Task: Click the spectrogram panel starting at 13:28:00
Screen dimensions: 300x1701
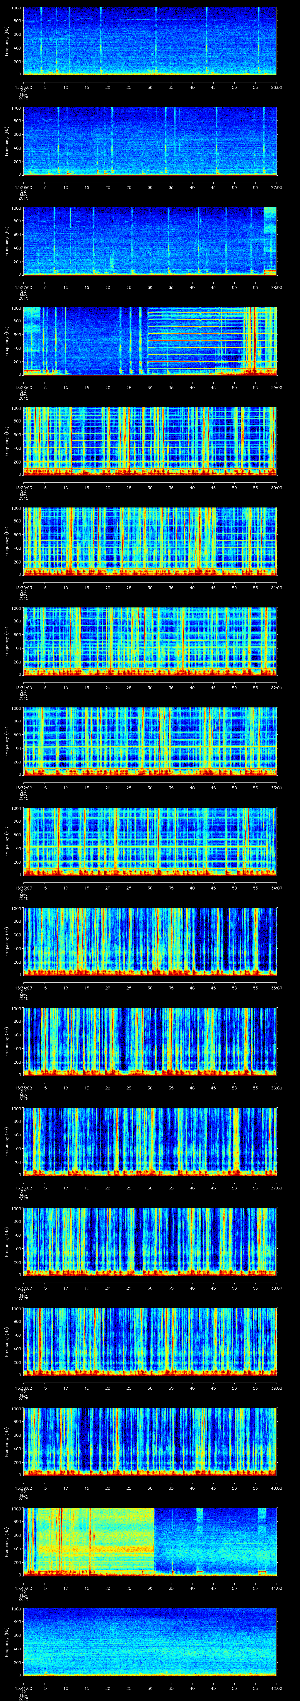Action: tap(150, 341)
